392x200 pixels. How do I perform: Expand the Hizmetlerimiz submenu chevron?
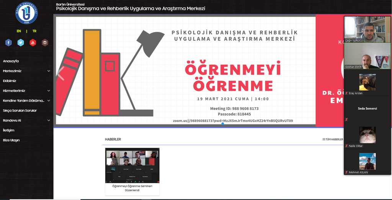tap(49, 91)
